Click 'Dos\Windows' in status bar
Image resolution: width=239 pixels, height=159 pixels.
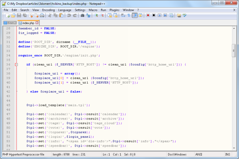177,155
